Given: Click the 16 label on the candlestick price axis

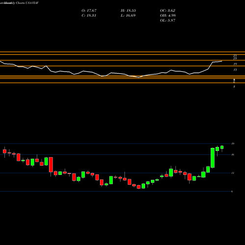Looking at the screenshot, I should pos(233,154).
